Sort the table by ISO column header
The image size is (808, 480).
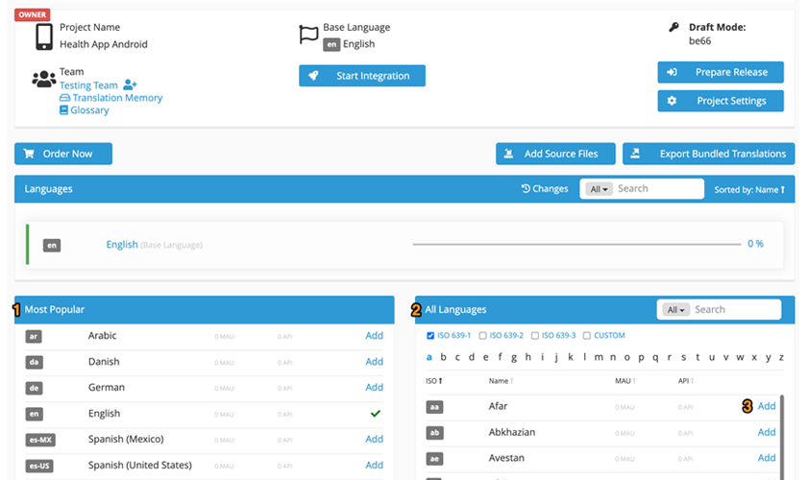[x=433, y=381]
